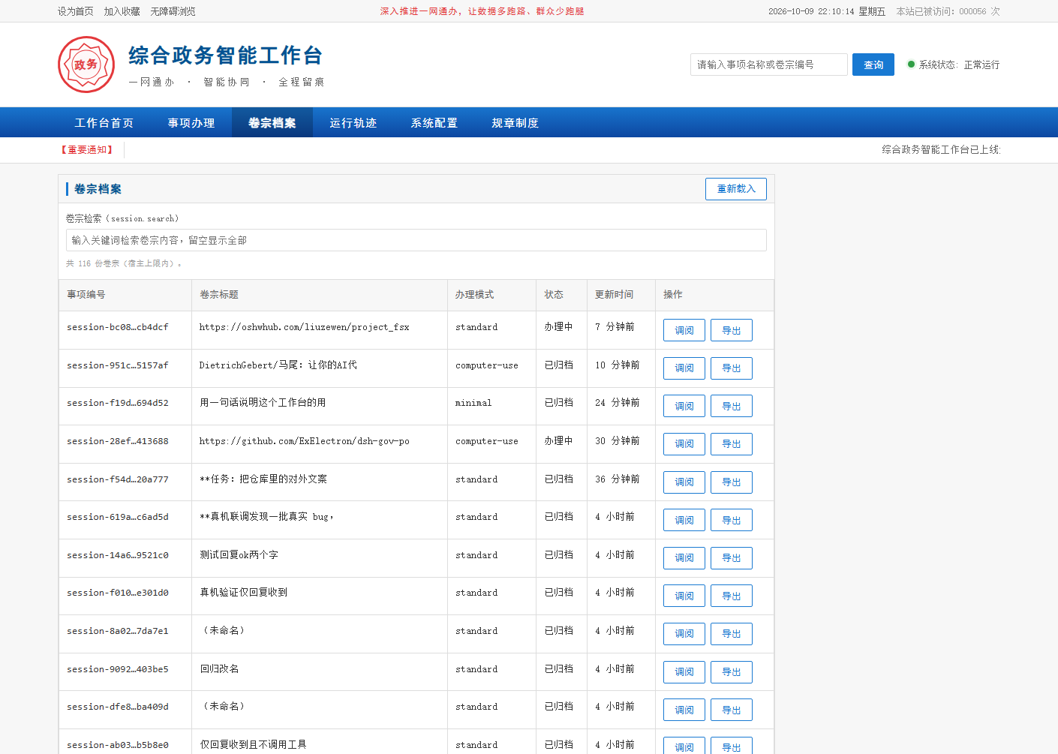Click 导出 for session-dfe8…ba409d
The width and height of the screenshot is (1058, 754).
point(732,710)
